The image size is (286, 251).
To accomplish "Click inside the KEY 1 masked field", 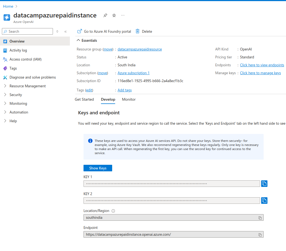I will [172, 184].
